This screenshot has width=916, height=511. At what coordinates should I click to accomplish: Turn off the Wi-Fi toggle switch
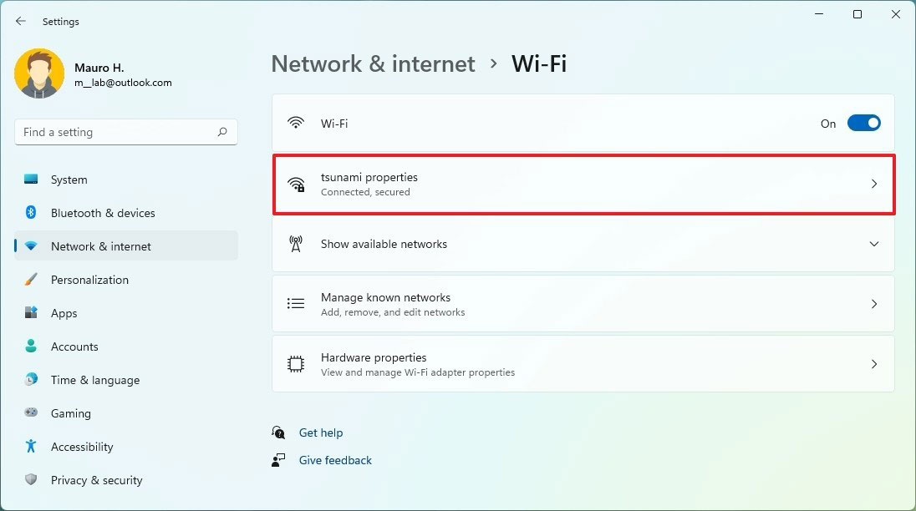click(863, 123)
